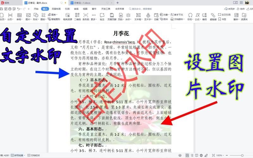
Task: Focus the command search box
Action: click(x=140, y=9)
